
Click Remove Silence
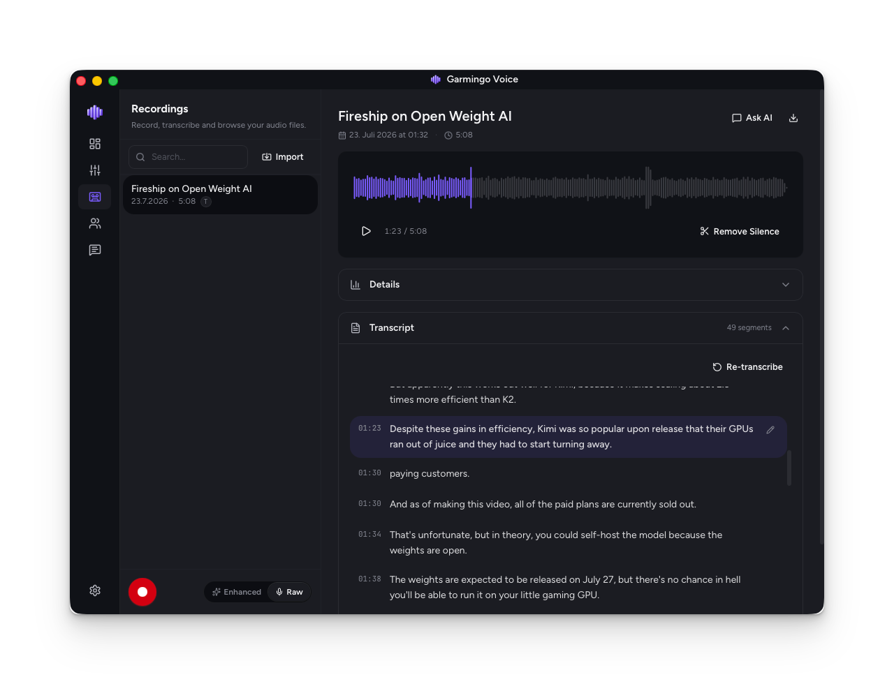pyautogui.click(x=740, y=232)
